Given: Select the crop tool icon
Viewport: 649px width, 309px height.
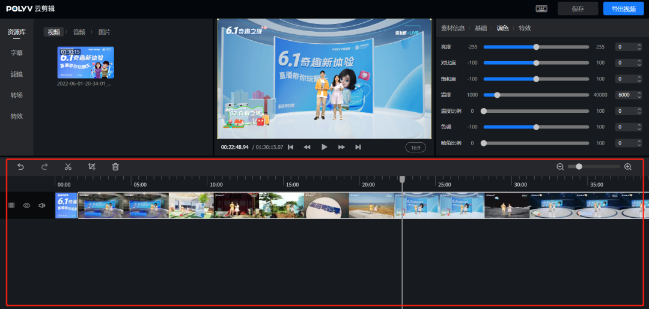Looking at the screenshot, I should 91,167.
